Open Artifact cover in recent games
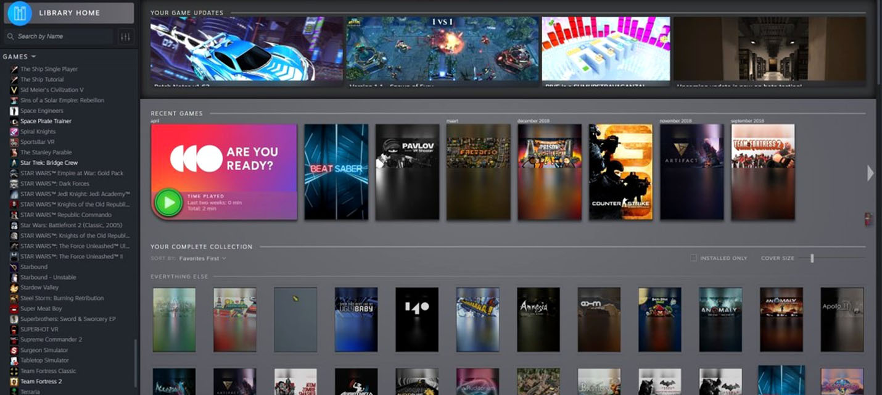Viewport: 882px width, 395px height. [x=692, y=172]
